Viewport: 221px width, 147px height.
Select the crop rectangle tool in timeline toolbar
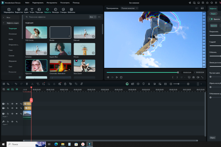43,84
